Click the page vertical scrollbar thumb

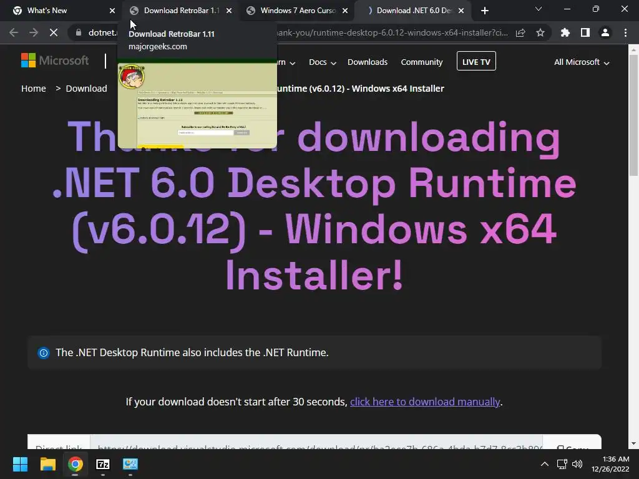pos(633,115)
